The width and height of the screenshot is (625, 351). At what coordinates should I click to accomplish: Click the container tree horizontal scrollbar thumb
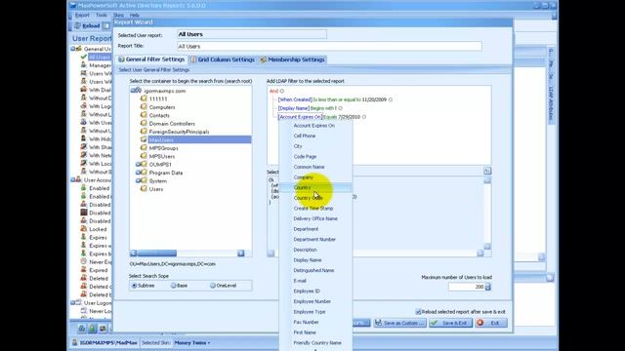[156, 253]
